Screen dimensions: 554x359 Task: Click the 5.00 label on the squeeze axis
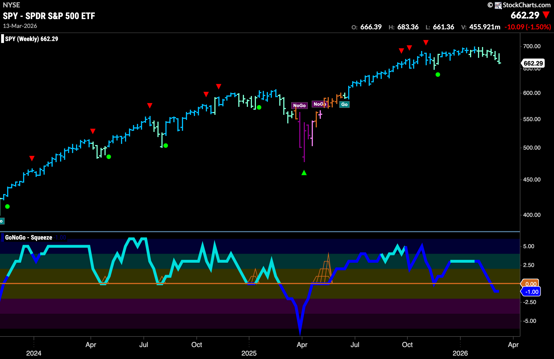(529, 246)
